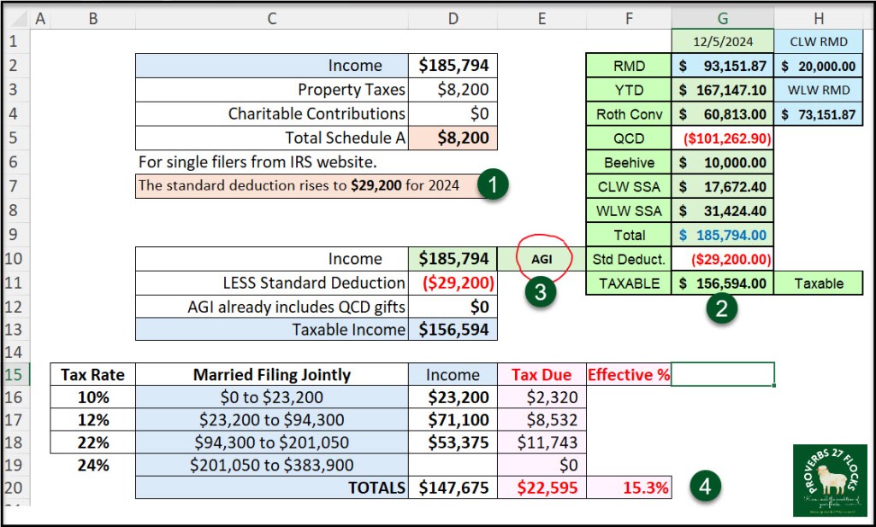Screen dimensions: 876x527
Task: Select the Taxable Income $156,594 cell
Action: (x=453, y=331)
